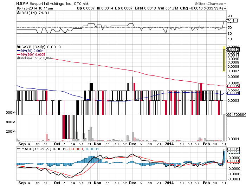Click the MACD 0.0001 value tag
Screen dimensions: 246x186
(233, 149)
